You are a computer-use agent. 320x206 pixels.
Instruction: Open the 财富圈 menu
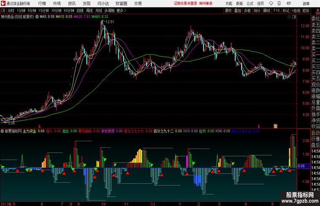(x=121, y=3)
